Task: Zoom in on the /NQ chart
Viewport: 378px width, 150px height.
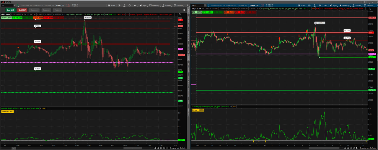Action: point(348,148)
